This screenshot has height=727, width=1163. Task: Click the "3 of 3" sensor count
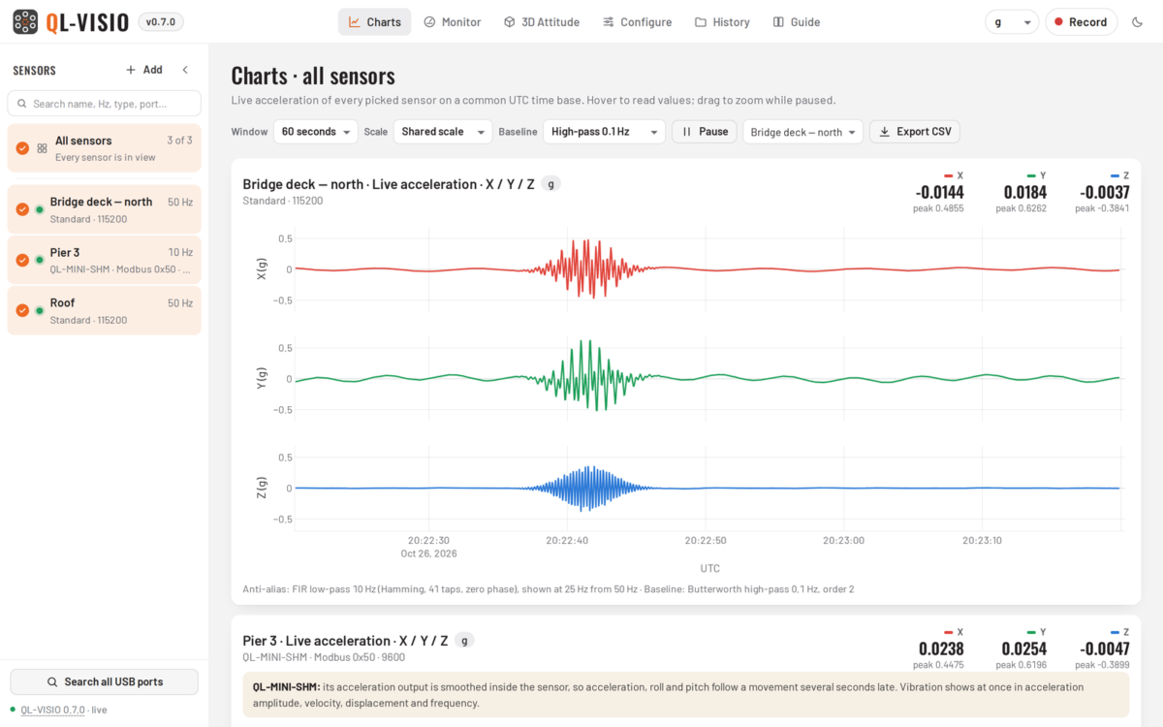pos(179,141)
